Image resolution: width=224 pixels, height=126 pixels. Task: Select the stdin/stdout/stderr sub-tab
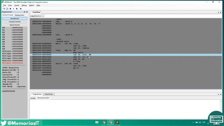[43, 98]
